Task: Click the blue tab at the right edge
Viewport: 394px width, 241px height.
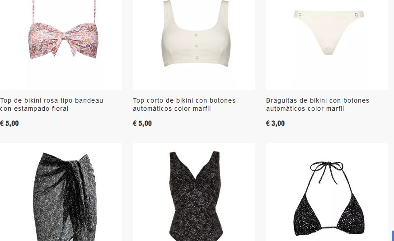Action: click(393, 236)
